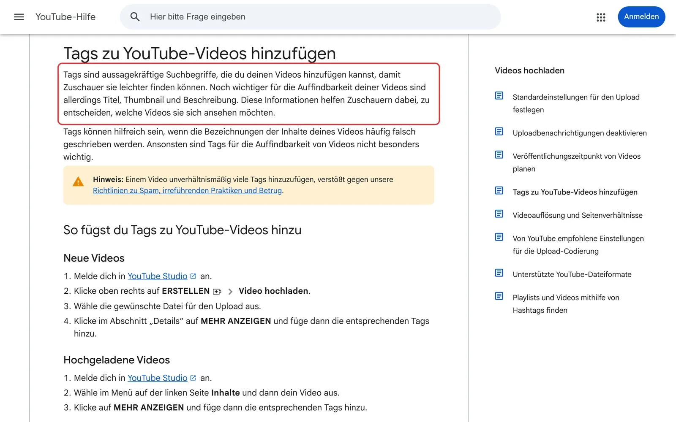Open 'Playlists und Videos mithilfe von Hashtags finden' article
Image resolution: width=676 pixels, height=422 pixels.
(566, 304)
